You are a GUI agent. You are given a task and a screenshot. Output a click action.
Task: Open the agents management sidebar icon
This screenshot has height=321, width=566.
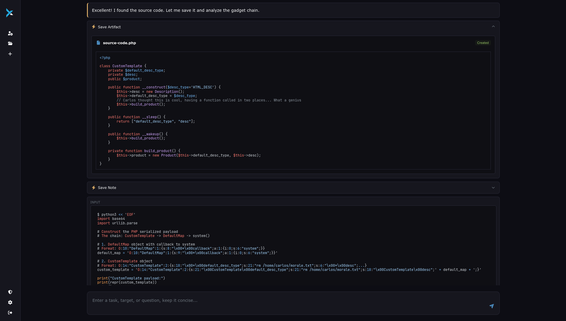10,33
